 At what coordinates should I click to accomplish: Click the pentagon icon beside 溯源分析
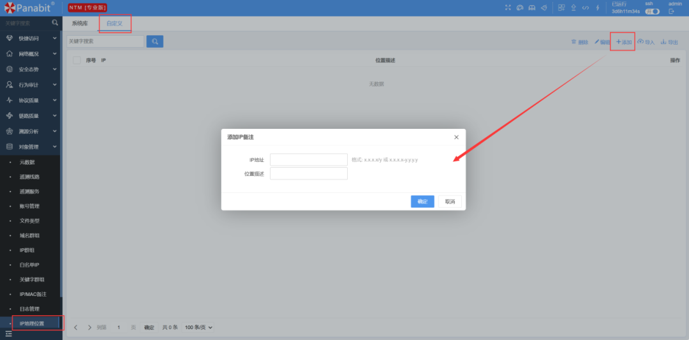click(10, 131)
